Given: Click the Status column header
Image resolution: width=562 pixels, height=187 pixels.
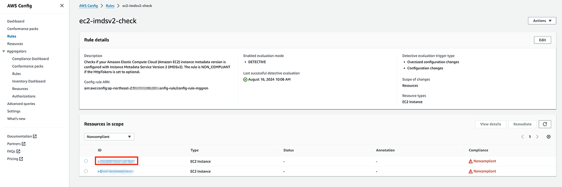Looking at the screenshot, I should coord(288,150).
